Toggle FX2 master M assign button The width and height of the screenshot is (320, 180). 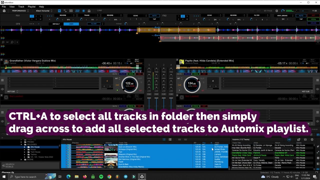click(187, 19)
